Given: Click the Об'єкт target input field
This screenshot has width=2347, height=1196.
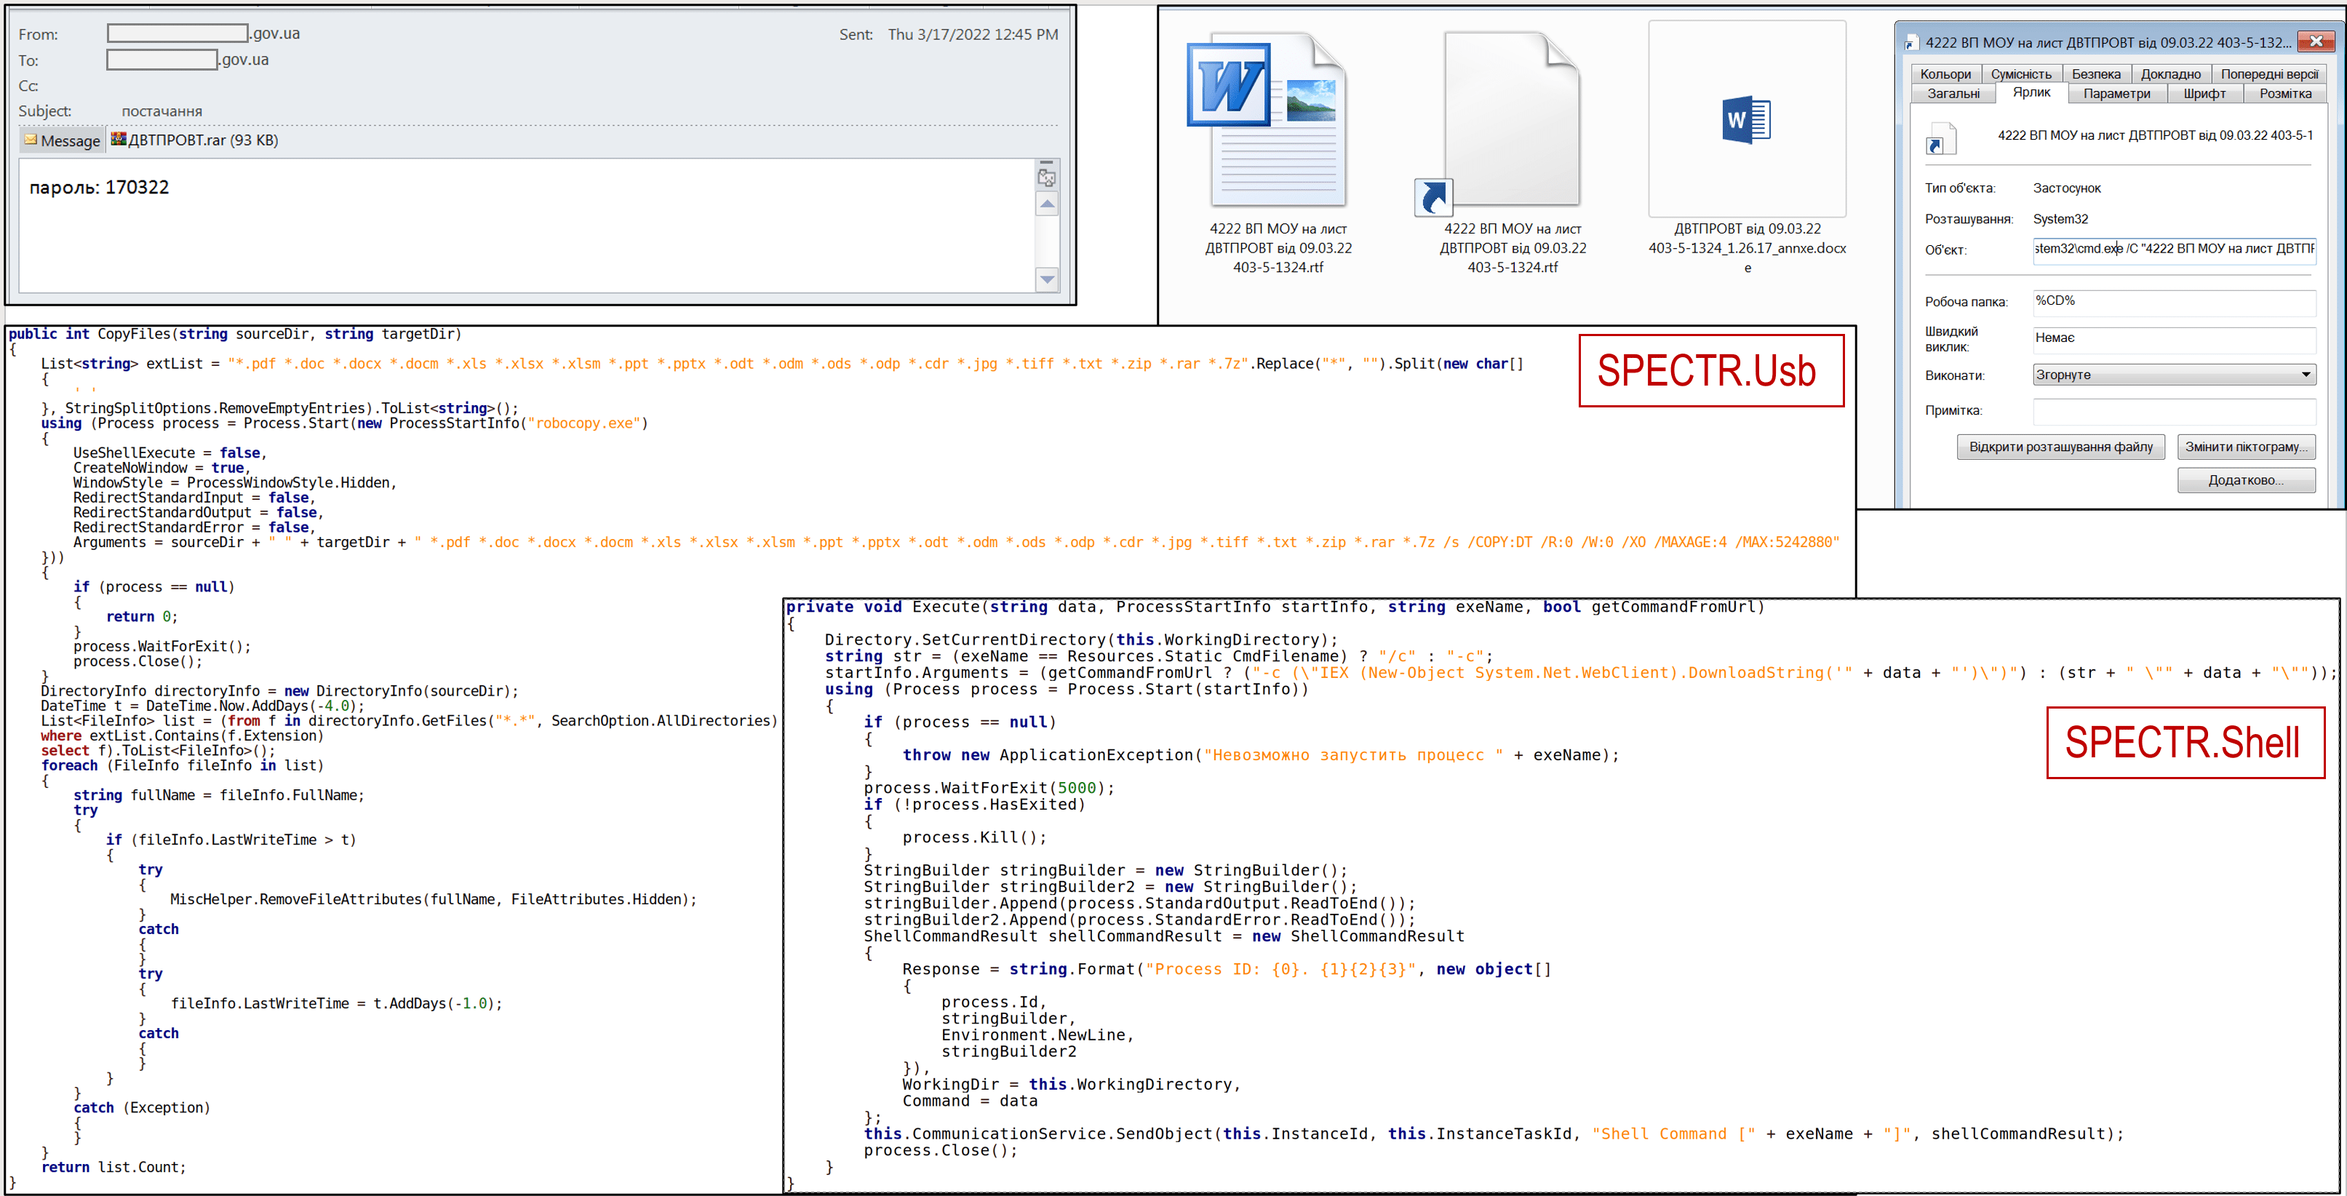Looking at the screenshot, I should coord(2172,249).
